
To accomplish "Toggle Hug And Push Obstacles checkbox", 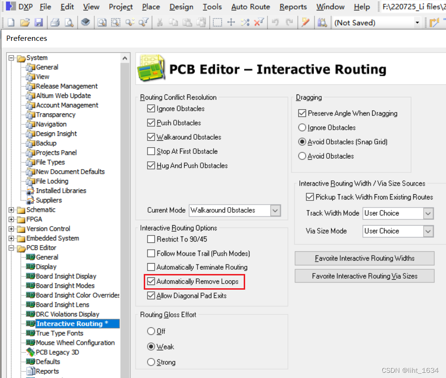I will coord(151,165).
